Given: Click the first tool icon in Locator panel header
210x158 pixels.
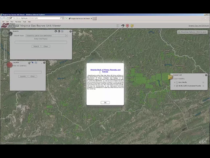Looking at the screenshot, I should click(x=29, y=63).
